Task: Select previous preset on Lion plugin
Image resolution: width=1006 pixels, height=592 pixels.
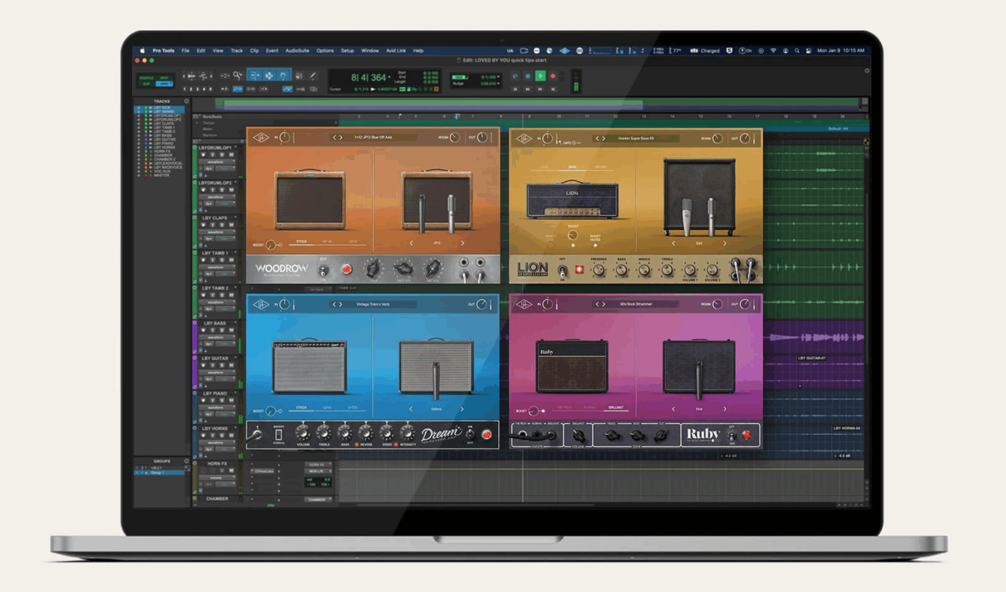Action: (597, 138)
